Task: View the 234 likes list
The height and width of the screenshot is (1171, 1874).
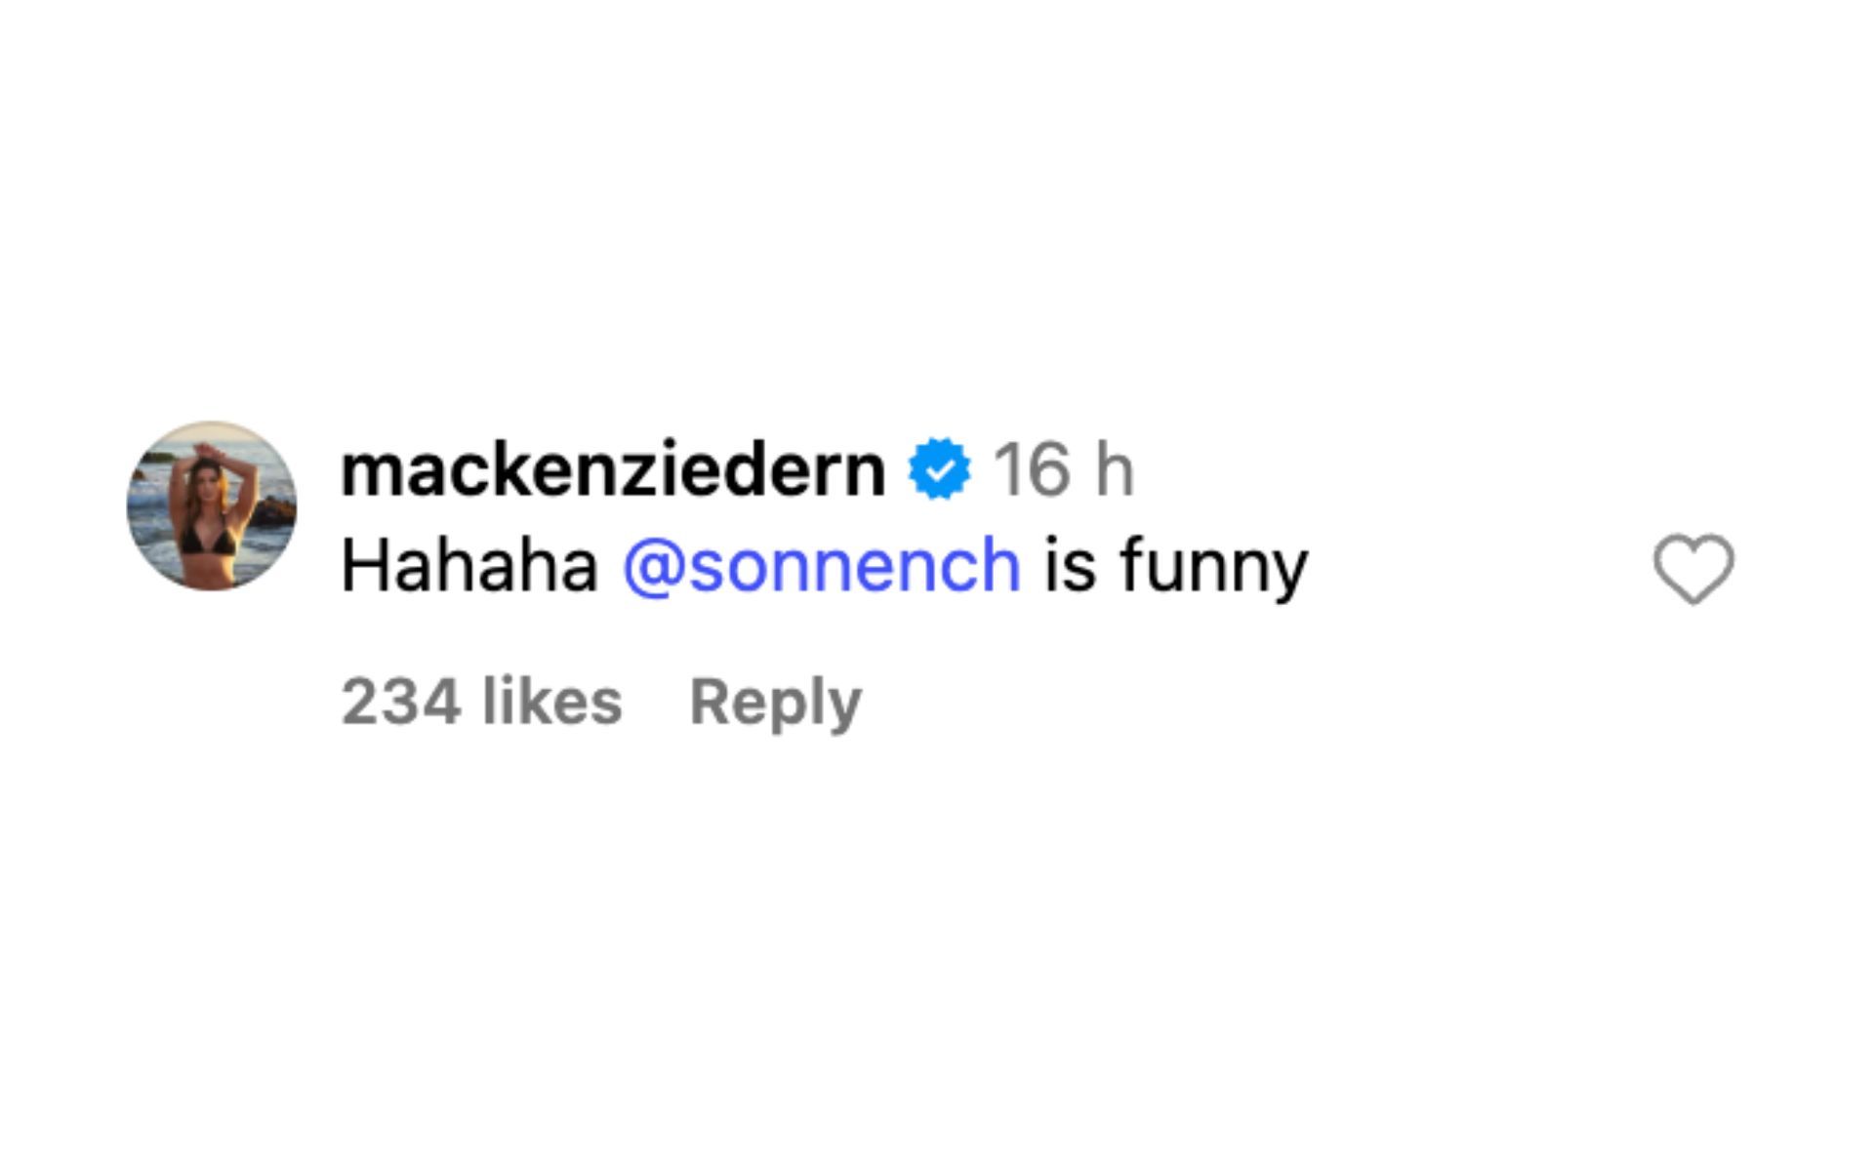Action: pos(481,702)
